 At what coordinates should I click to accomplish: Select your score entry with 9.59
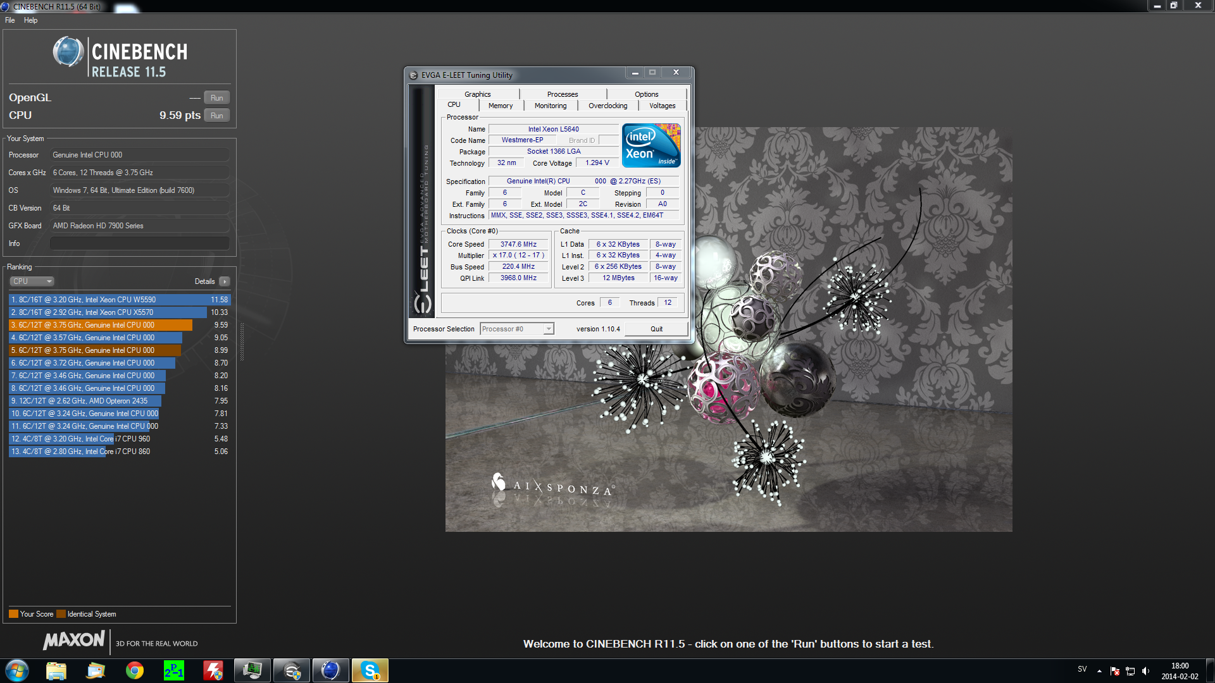point(120,325)
